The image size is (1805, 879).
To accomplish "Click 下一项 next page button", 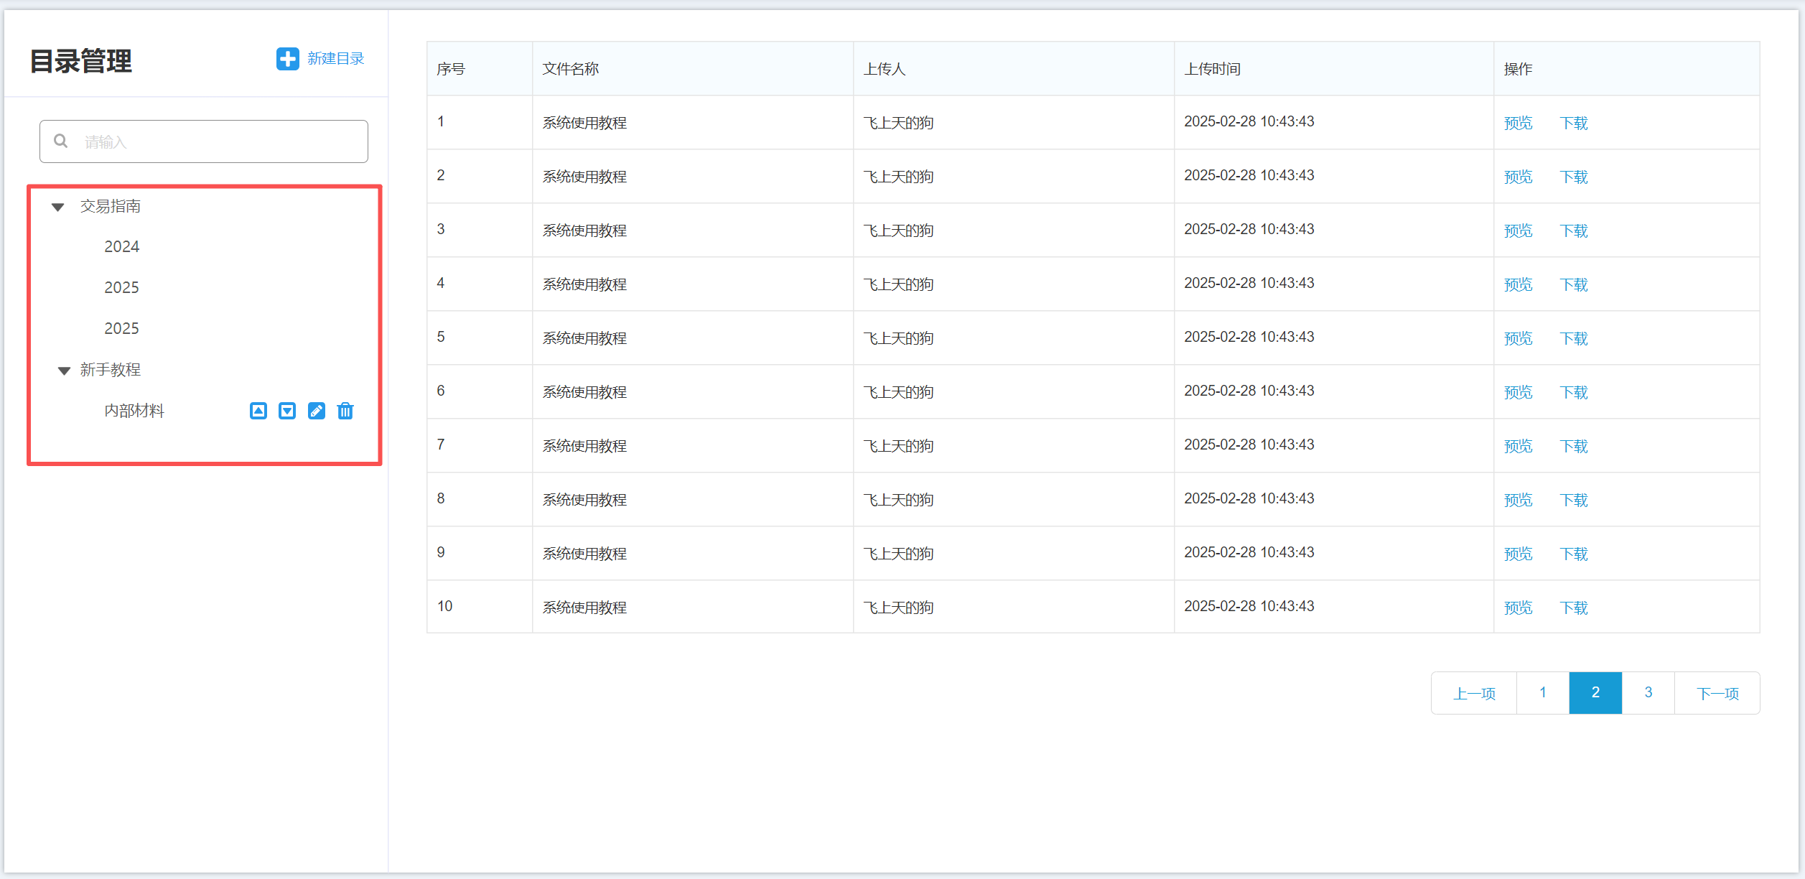I will [x=1717, y=693].
